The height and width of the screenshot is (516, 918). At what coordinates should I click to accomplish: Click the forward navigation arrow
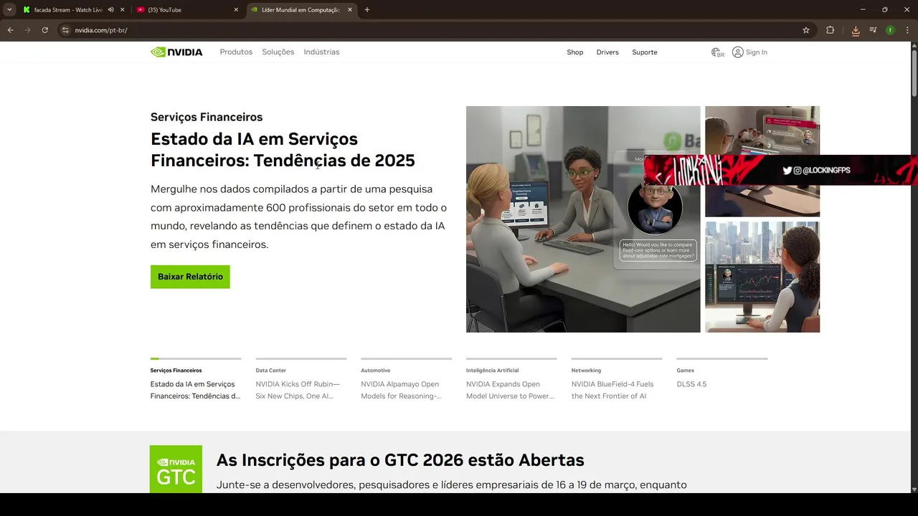[27, 30]
